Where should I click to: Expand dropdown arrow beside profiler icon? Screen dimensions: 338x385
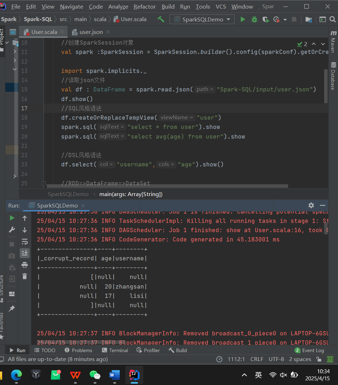click(x=285, y=20)
